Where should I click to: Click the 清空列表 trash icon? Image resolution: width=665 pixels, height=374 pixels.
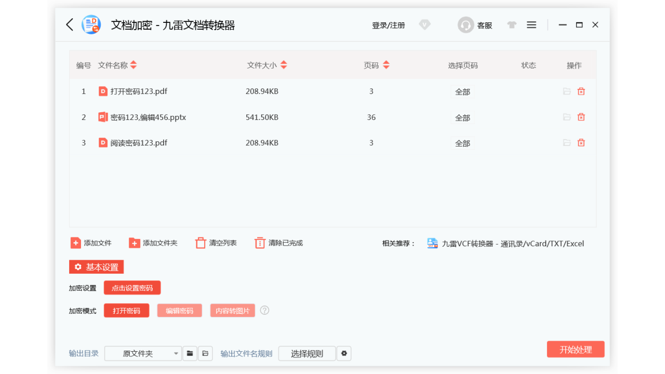[201, 243]
